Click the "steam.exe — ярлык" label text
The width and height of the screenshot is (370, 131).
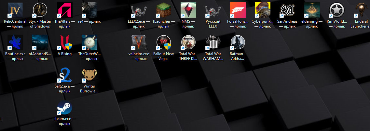click(65, 121)
